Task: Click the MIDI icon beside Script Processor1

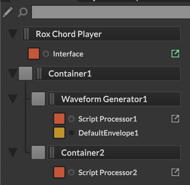Action: click(x=71, y=119)
